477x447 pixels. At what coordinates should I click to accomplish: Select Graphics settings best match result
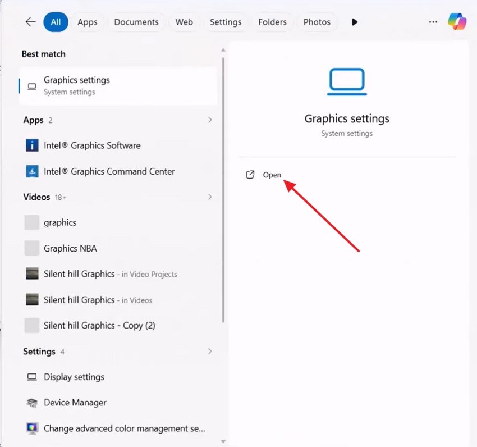[x=118, y=86]
